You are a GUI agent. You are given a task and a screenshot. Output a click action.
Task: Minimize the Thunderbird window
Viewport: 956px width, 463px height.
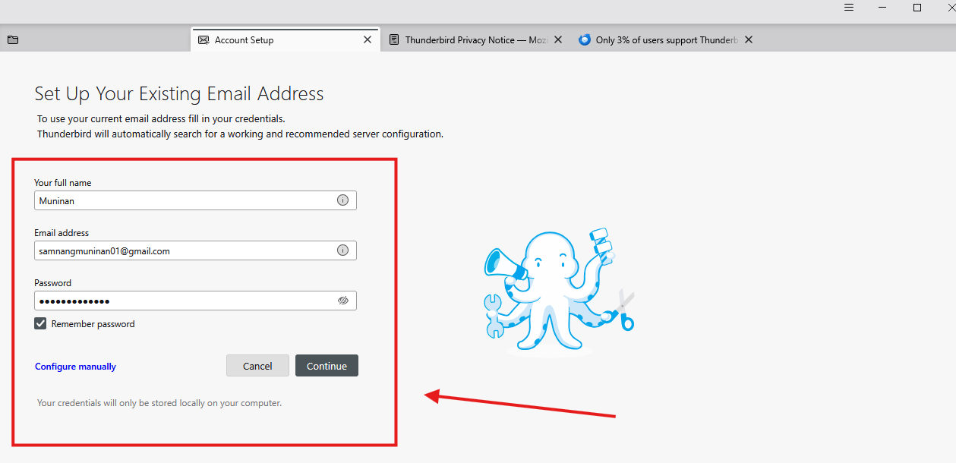click(883, 8)
